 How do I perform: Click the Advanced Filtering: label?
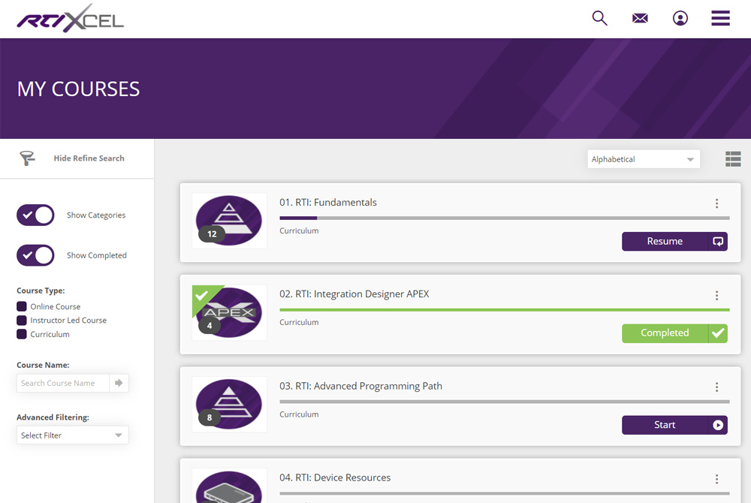(x=53, y=417)
